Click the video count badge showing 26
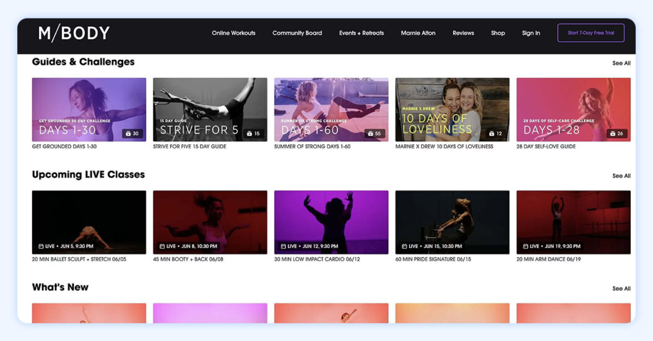Viewport: 653px width, 341px height. coord(616,133)
